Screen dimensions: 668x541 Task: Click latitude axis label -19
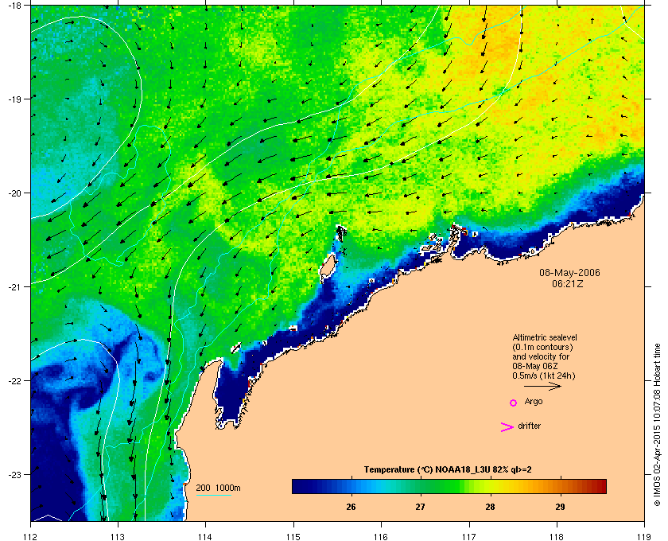click(14, 99)
